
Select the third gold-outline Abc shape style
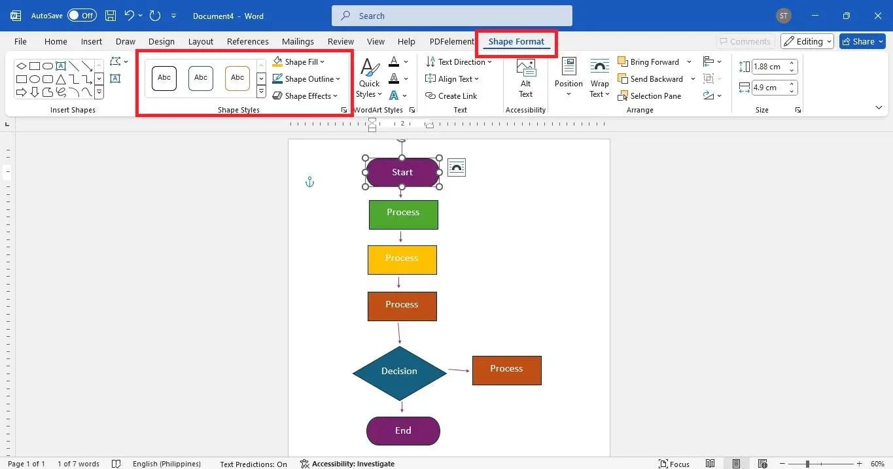(237, 78)
